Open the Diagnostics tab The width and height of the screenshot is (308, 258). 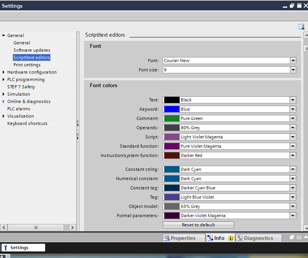[259, 238]
